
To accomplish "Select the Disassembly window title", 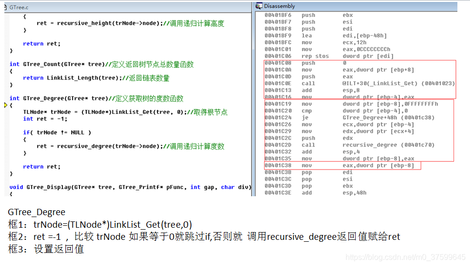I will pos(280,6).
